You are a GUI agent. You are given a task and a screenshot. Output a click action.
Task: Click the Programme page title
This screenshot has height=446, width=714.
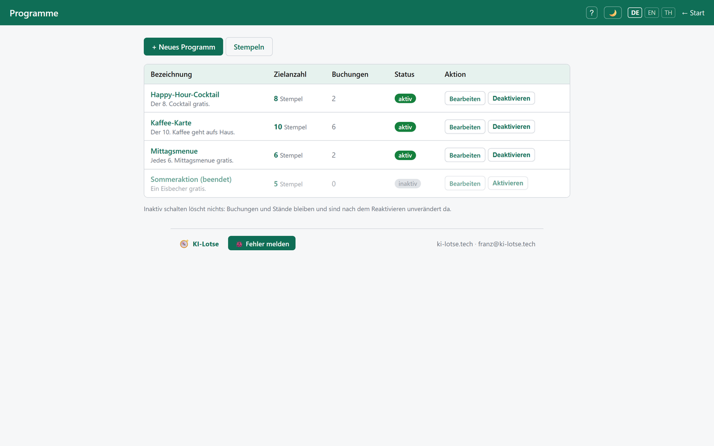34,13
